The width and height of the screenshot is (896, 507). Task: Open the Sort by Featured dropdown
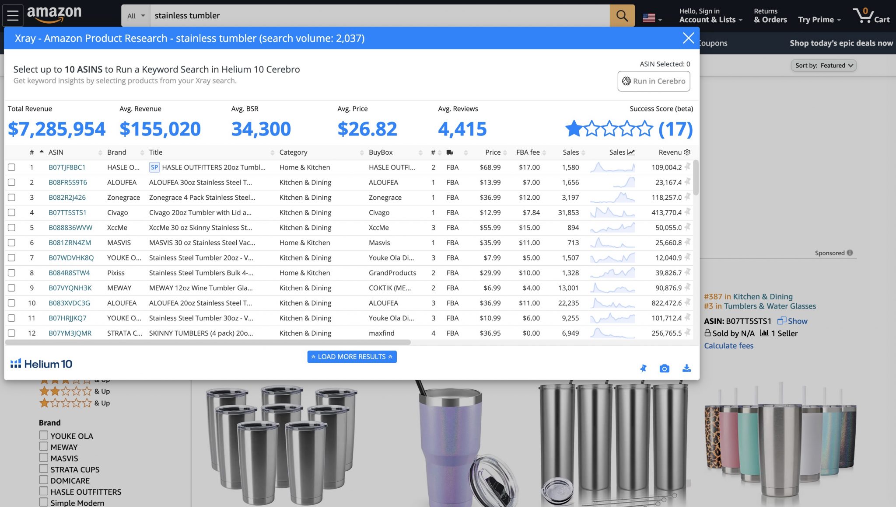[823, 66]
